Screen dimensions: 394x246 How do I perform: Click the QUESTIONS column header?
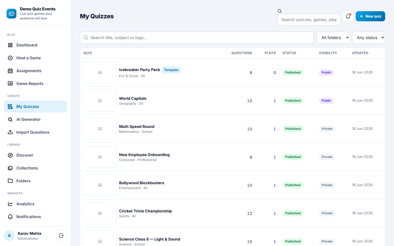coord(242,53)
